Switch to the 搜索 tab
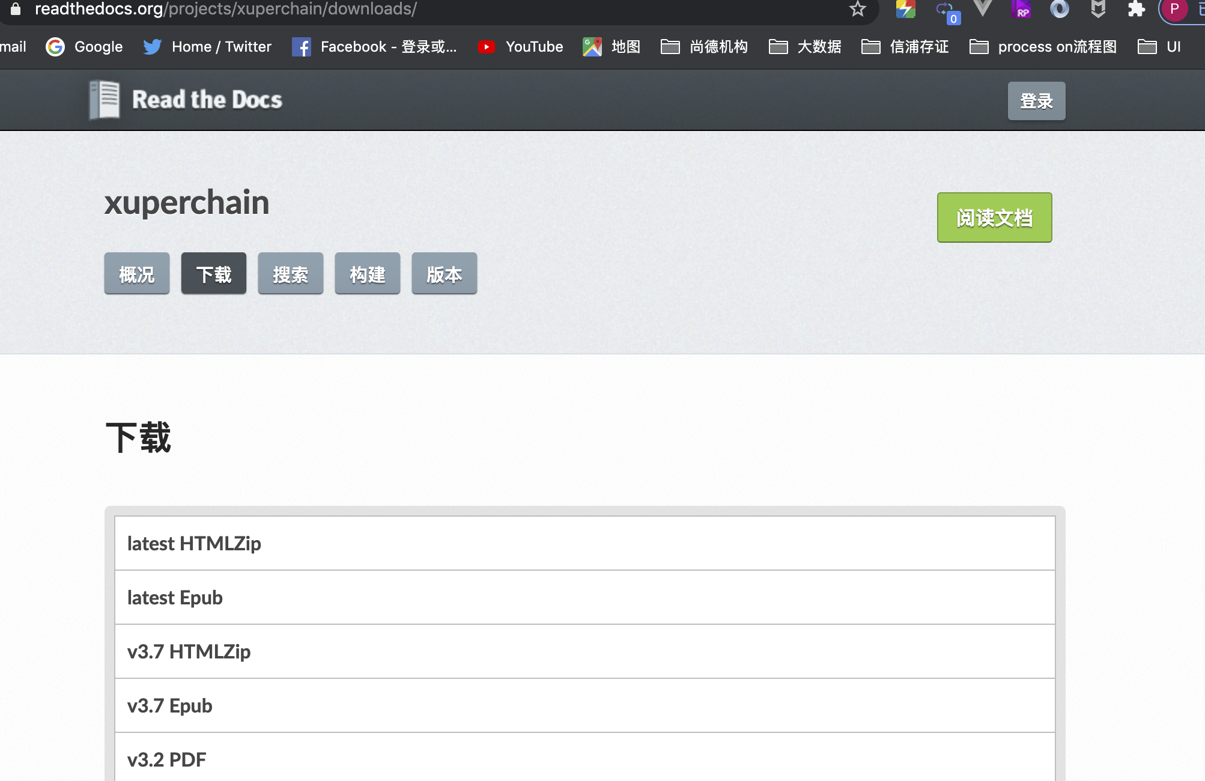Image resolution: width=1205 pixels, height=781 pixels. tap(290, 274)
